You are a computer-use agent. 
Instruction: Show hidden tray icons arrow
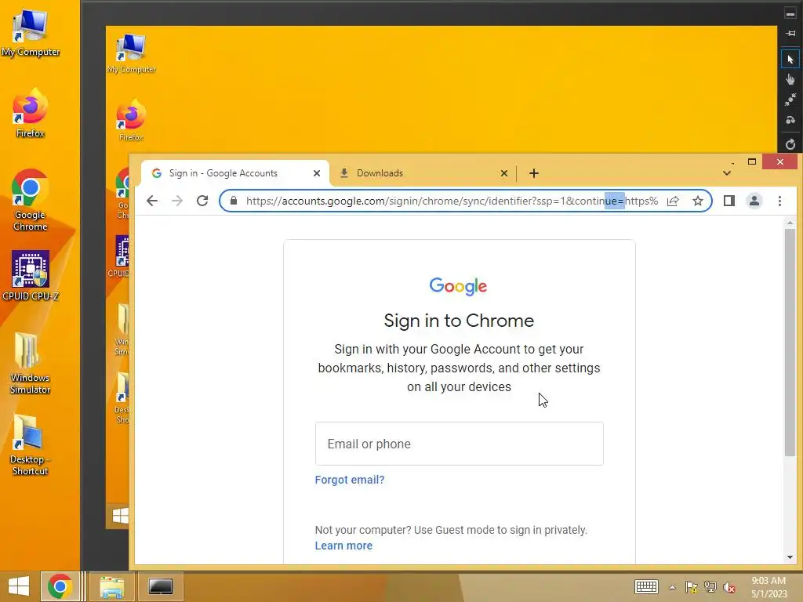tap(672, 587)
